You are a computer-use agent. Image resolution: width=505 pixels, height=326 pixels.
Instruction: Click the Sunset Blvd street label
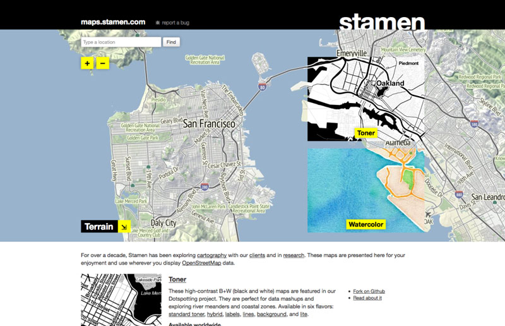128,168
